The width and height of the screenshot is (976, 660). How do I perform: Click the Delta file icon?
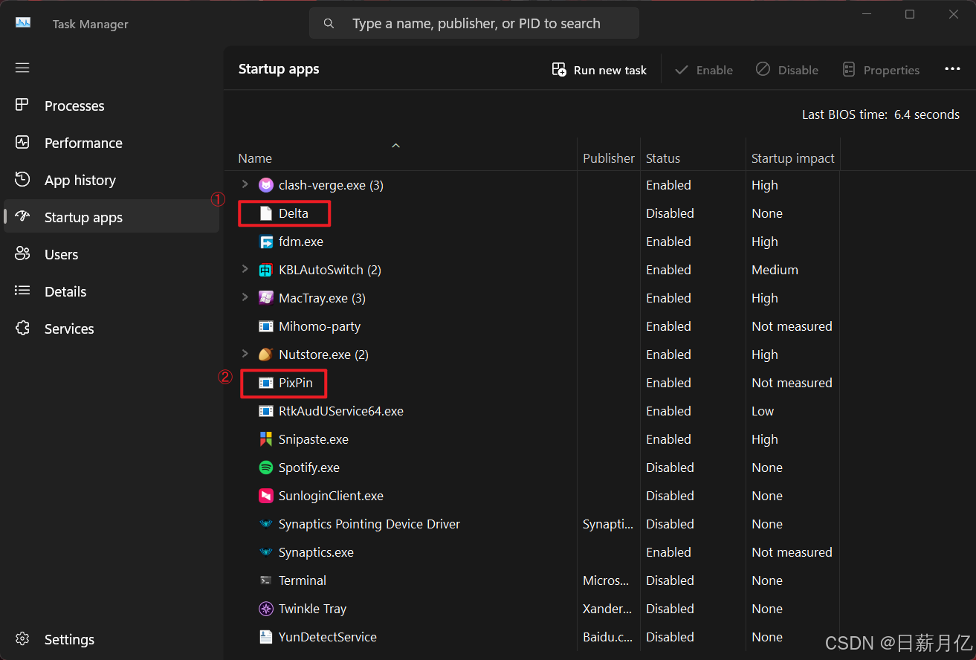coord(265,213)
